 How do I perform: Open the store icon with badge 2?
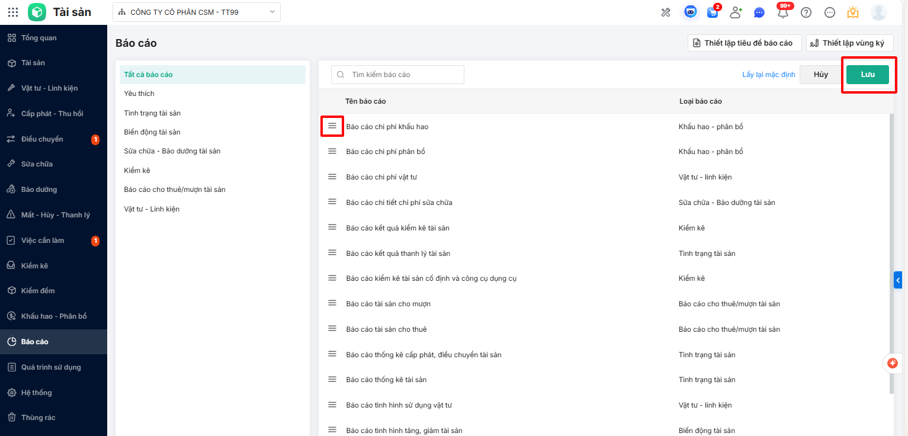(x=713, y=12)
